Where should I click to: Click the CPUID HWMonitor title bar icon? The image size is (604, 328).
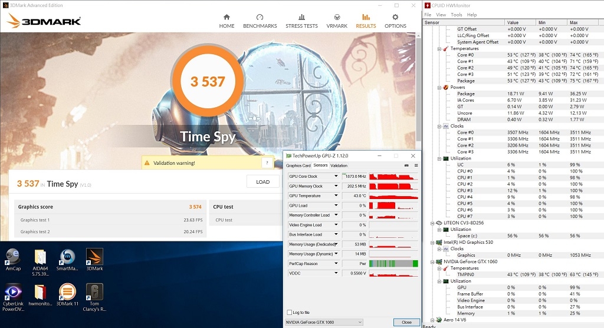(427, 5)
